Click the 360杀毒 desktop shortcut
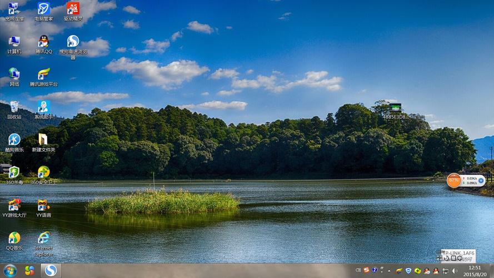 pos(14,173)
